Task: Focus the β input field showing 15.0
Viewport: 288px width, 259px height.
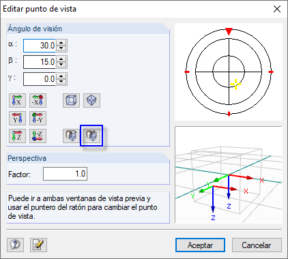Action: point(40,62)
